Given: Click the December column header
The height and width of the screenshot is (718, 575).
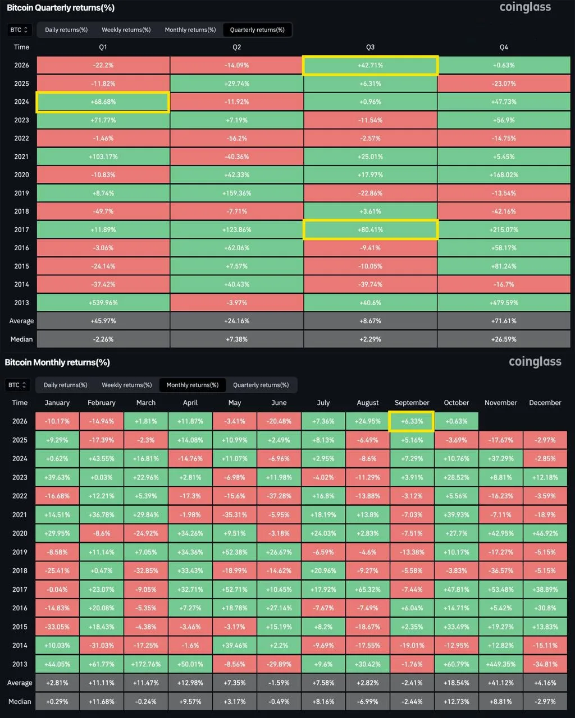Looking at the screenshot, I should click(x=545, y=403).
